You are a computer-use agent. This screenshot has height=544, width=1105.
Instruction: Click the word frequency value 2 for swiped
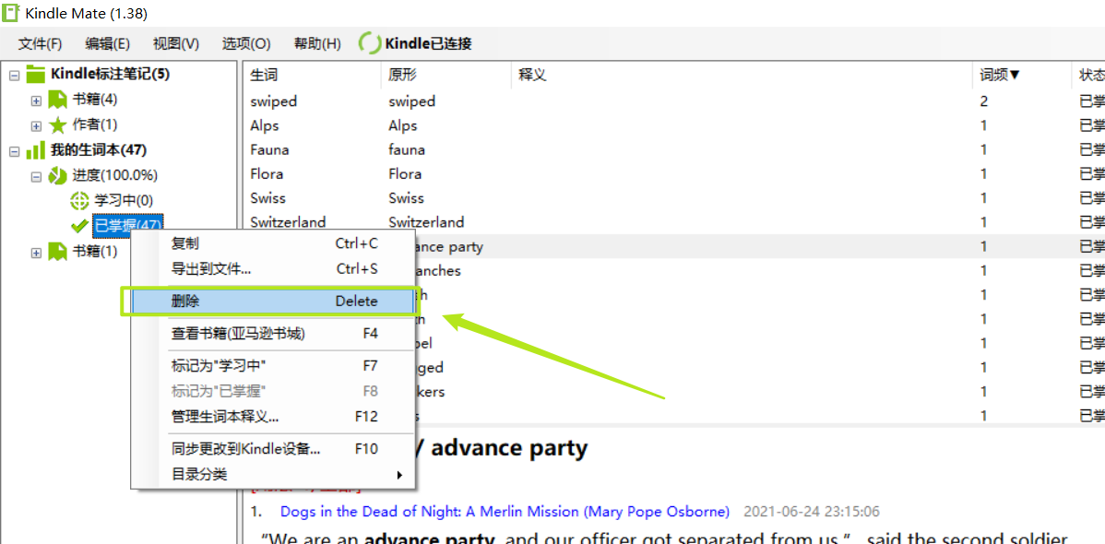984,101
